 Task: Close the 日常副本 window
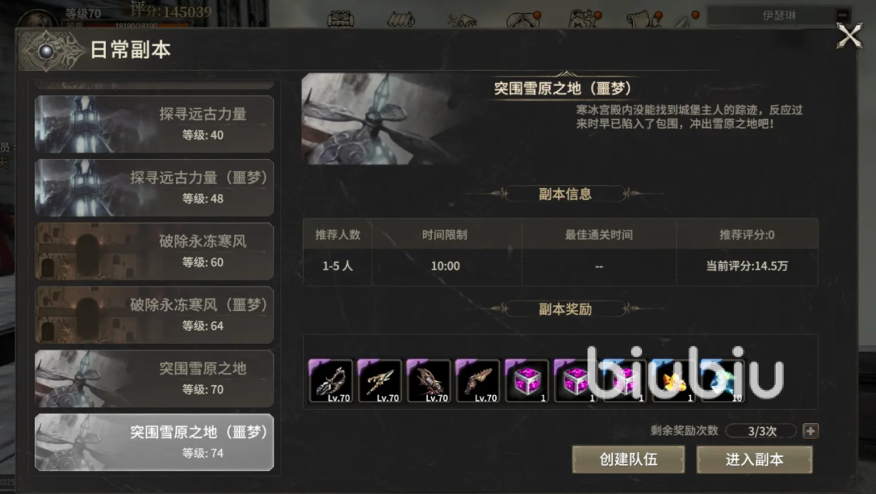point(849,36)
